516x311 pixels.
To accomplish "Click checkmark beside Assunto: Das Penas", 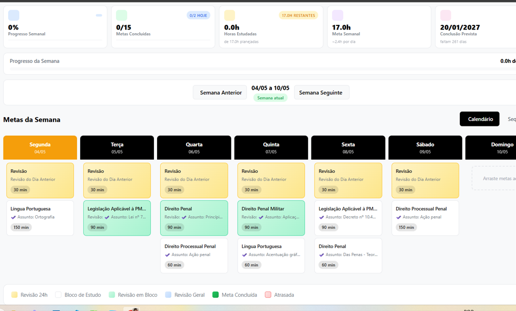I will click(x=321, y=255).
